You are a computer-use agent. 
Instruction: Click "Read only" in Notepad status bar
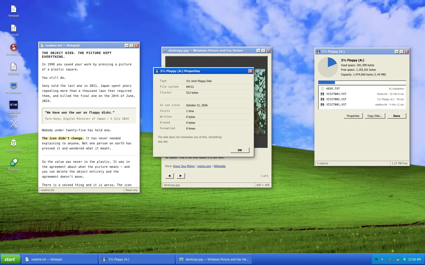pyautogui.click(x=132, y=190)
